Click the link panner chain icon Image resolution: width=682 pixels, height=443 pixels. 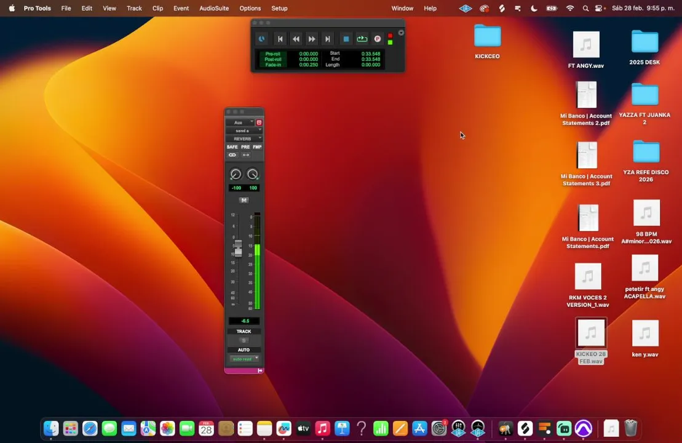tap(232, 155)
